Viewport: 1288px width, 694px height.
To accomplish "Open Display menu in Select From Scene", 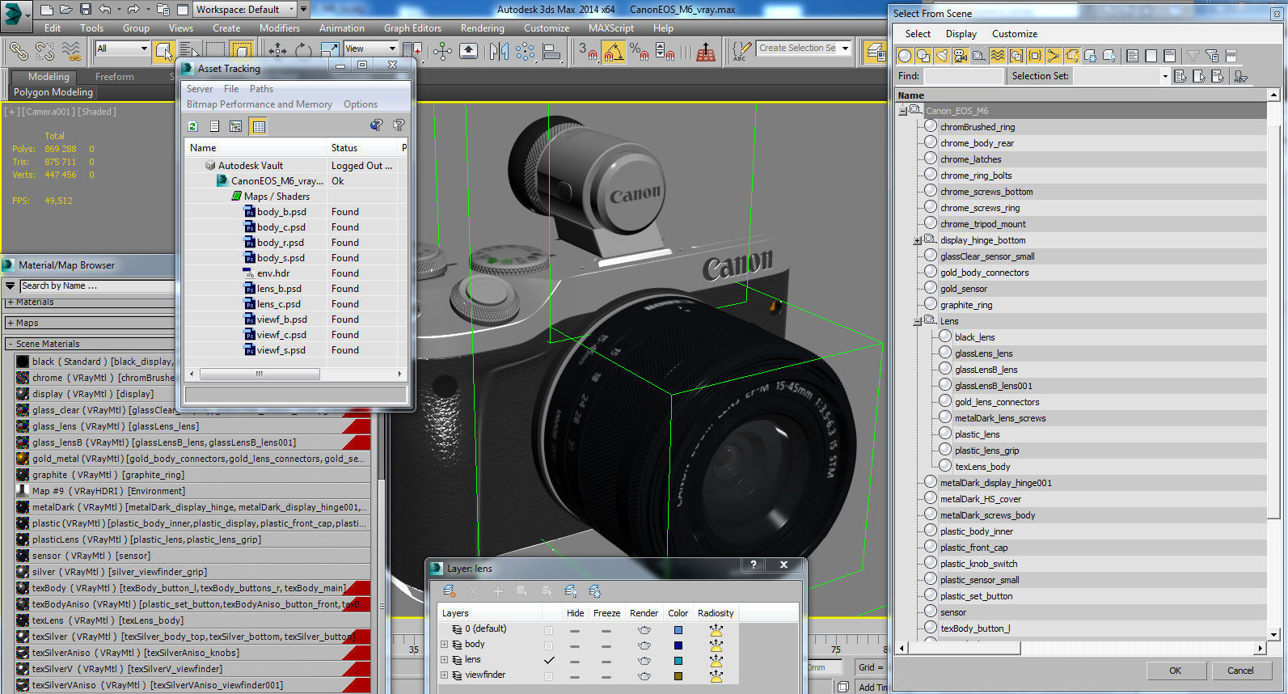I will coord(961,34).
